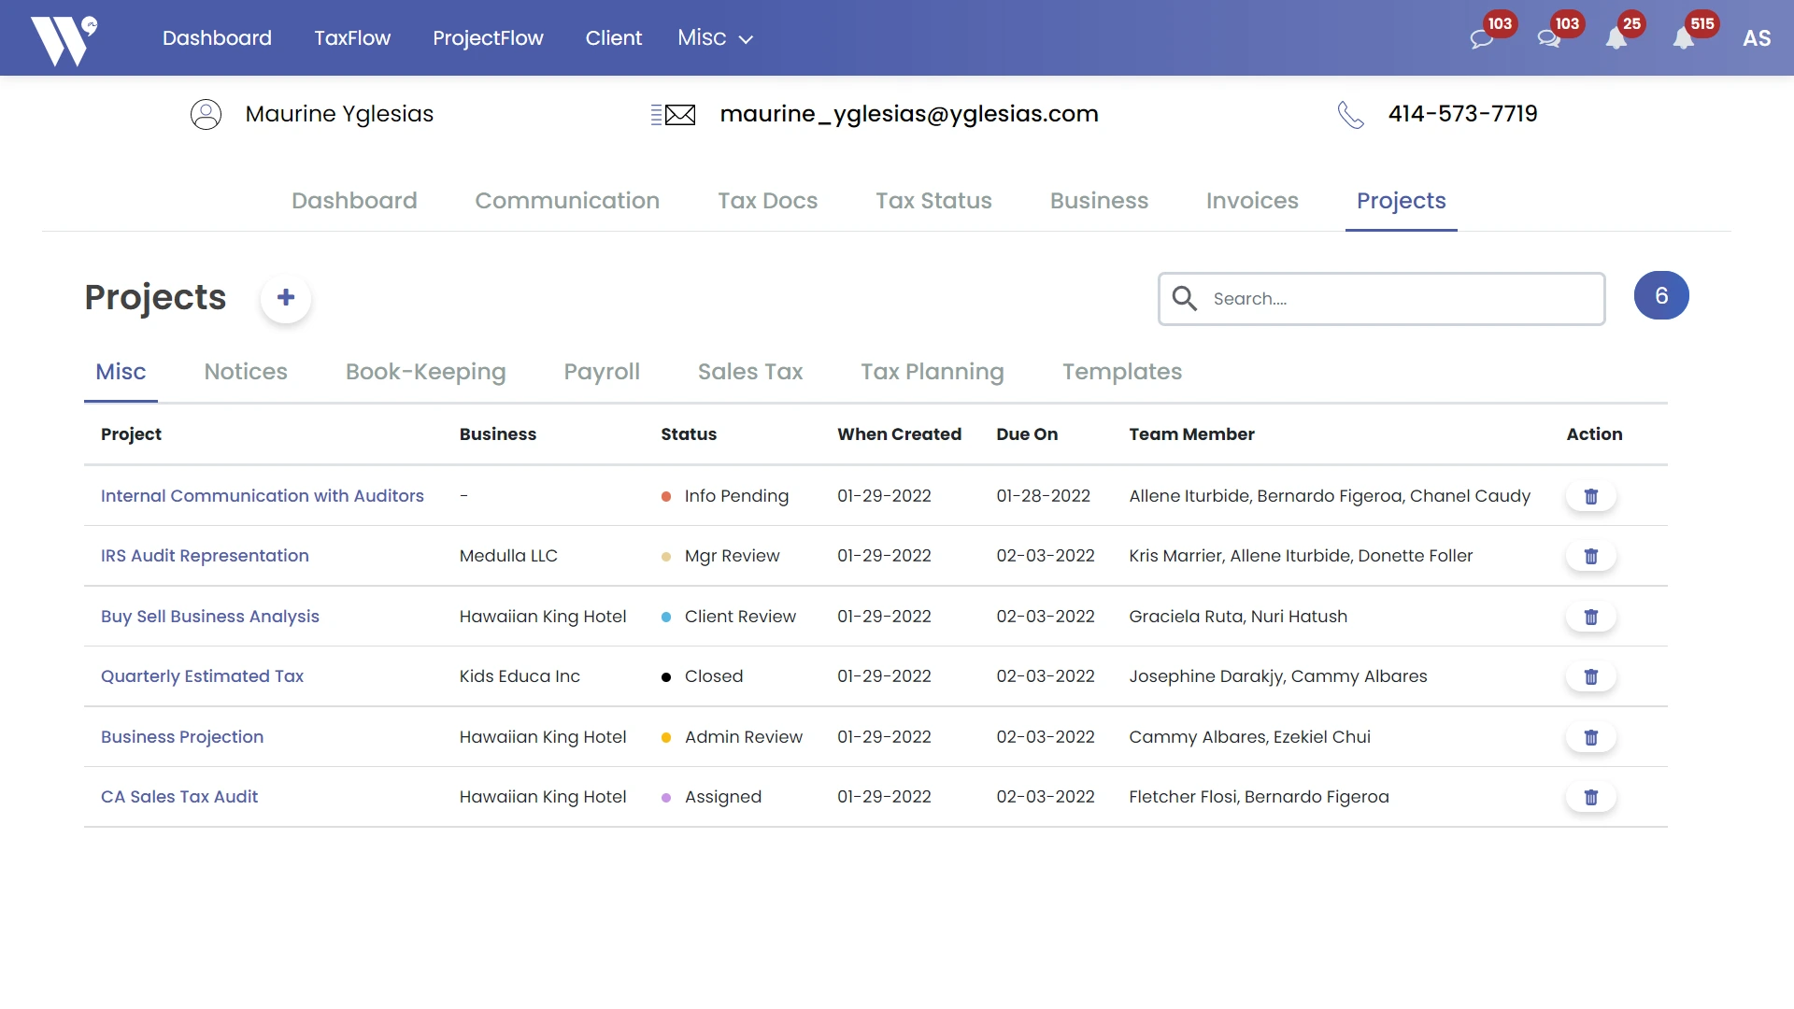1794x1009 pixels.
Task: Click the search input field in Projects
Action: 1381,298
